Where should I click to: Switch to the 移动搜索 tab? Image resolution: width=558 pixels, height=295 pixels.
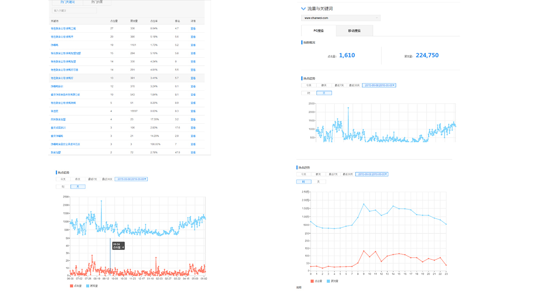[354, 31]
